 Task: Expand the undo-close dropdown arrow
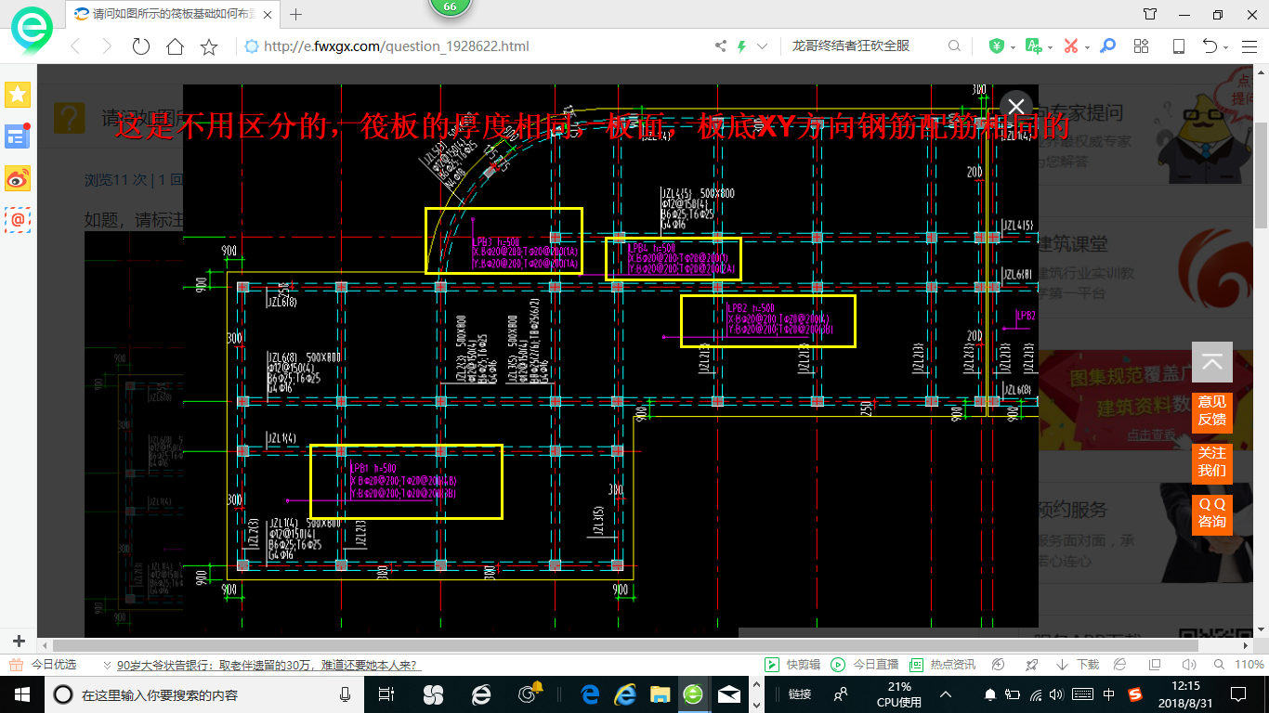click(1226, 47)
